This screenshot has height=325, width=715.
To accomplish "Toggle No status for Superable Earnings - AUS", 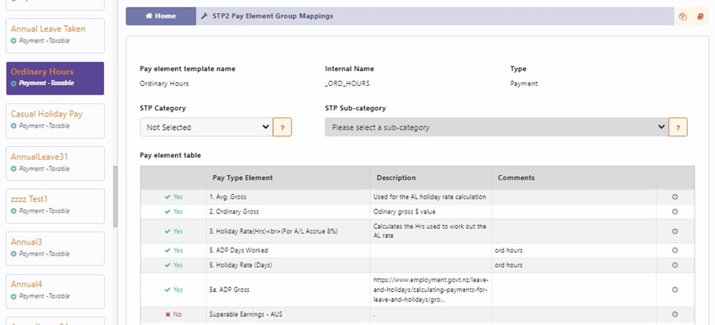I will tap(173, 314).
